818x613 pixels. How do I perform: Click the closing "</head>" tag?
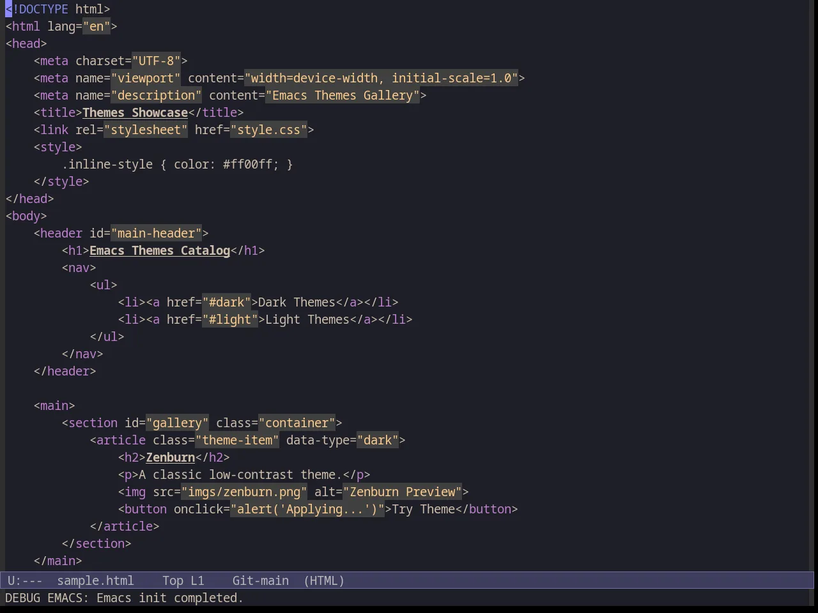point(30,199)
